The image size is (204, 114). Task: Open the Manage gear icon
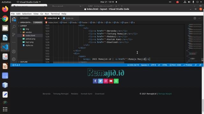click(x=14, y=59)
